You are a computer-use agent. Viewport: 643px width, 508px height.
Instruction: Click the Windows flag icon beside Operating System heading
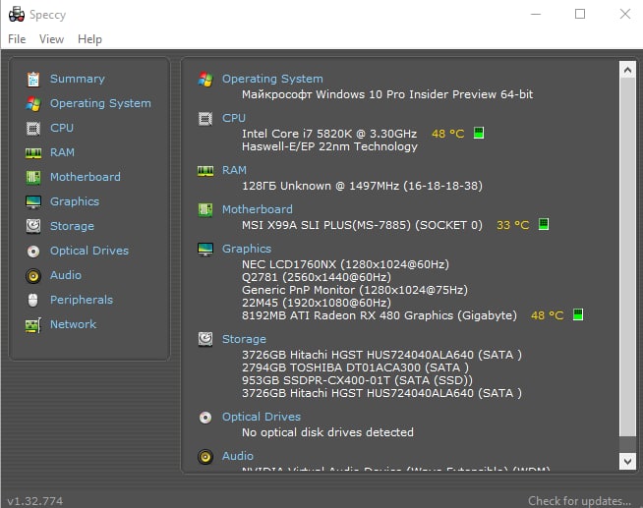tap(205, 79)
